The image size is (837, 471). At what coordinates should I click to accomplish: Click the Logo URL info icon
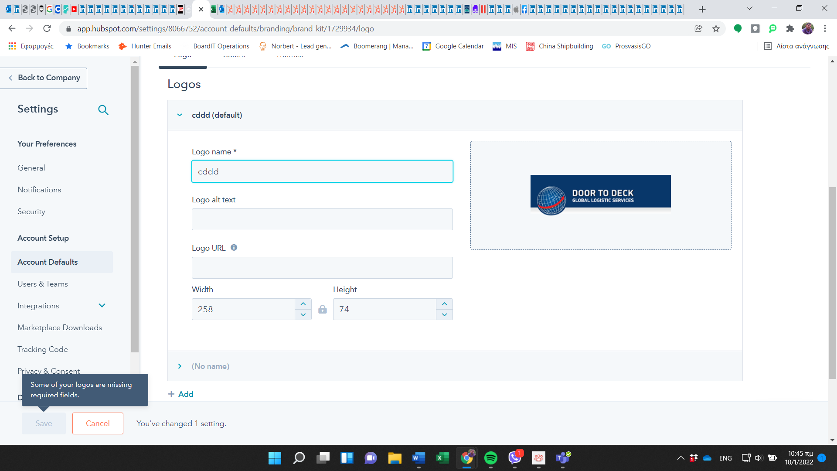234,247
